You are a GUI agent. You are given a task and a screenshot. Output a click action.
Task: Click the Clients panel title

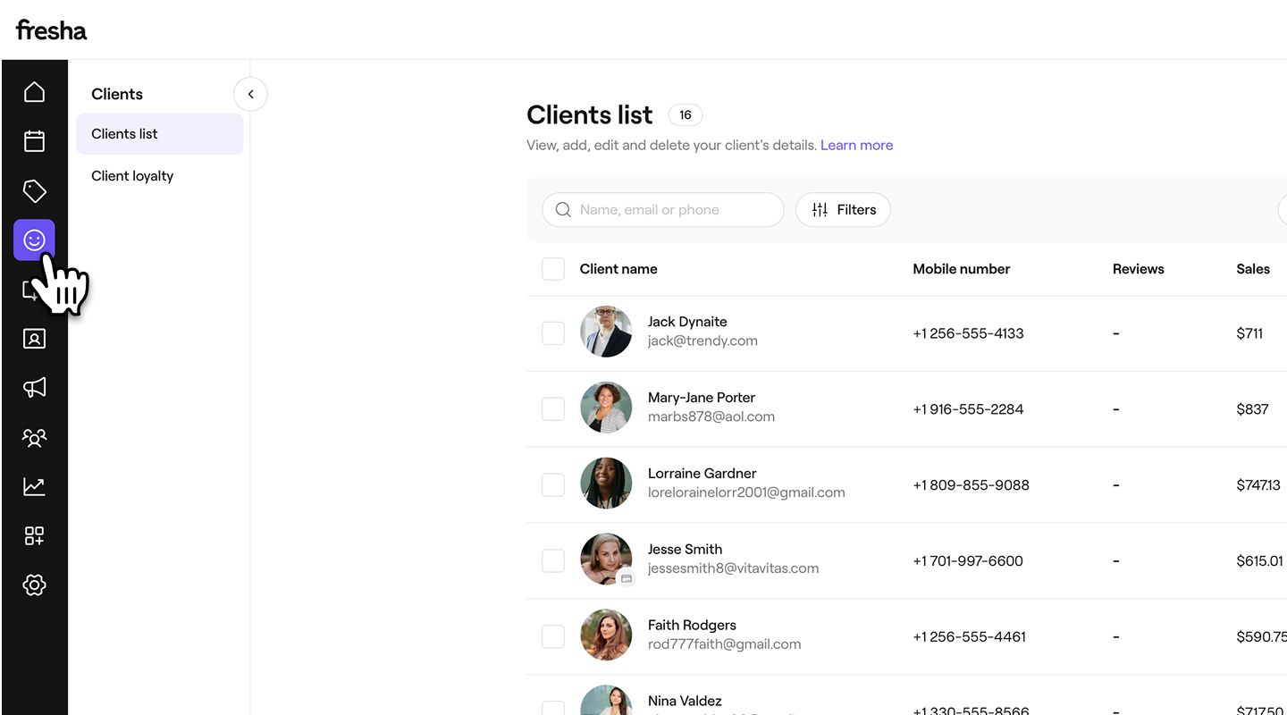point(117,94)
